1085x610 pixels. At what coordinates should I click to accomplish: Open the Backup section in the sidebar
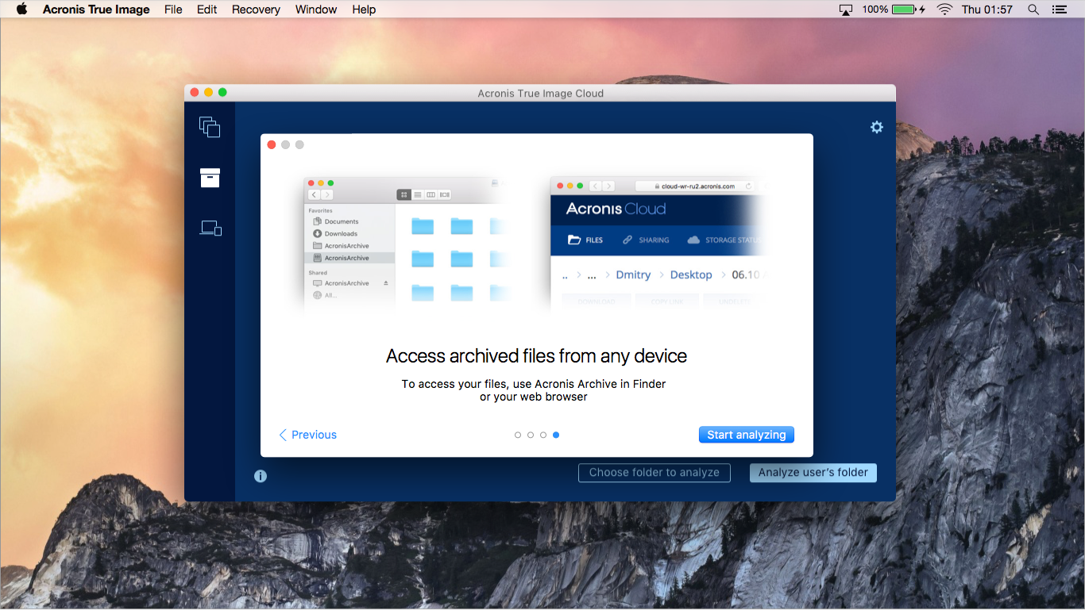[x=210, y=127]
